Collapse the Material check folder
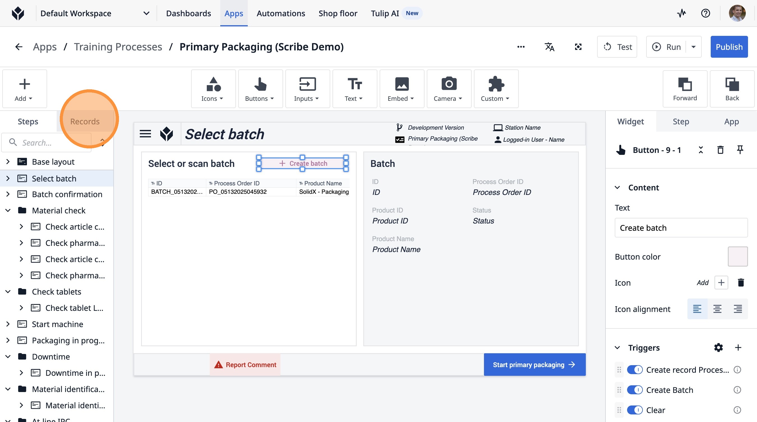The image size is (757, 422). click(x=8, y=211)
